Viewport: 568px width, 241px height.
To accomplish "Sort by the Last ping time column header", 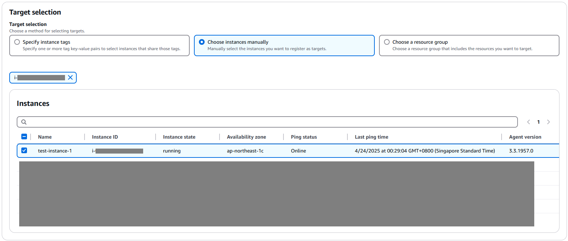I will (372, 137).
